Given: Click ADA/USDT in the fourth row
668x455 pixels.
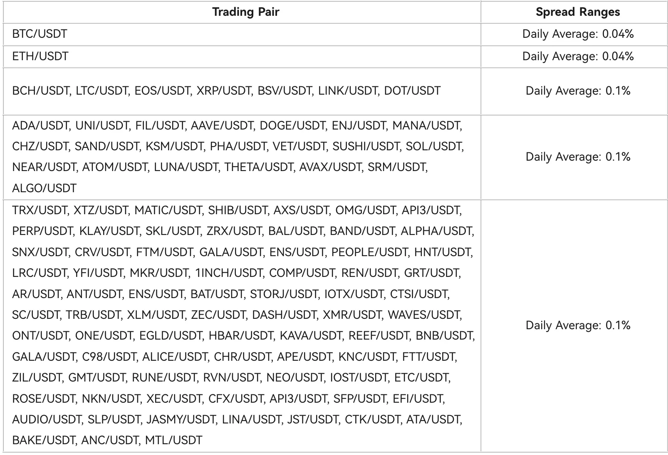Looking at the screenshot, I should coord(41,125).
